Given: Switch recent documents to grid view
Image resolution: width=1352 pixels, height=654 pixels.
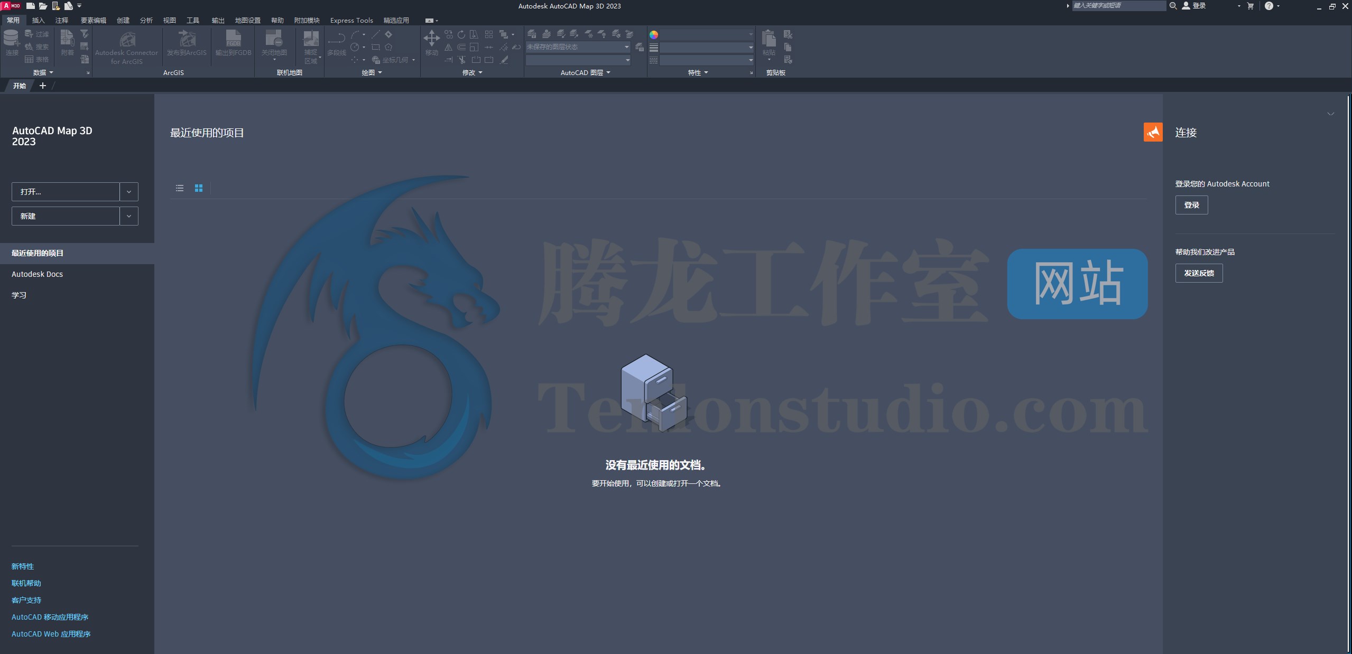Looking at the screenshot, I should [x=199, y=188].
